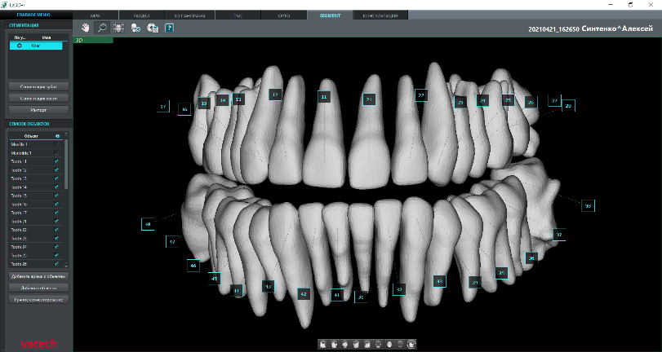662x352 pixels.
Task: Click first head orientation view icon
Action: [322, 344]
